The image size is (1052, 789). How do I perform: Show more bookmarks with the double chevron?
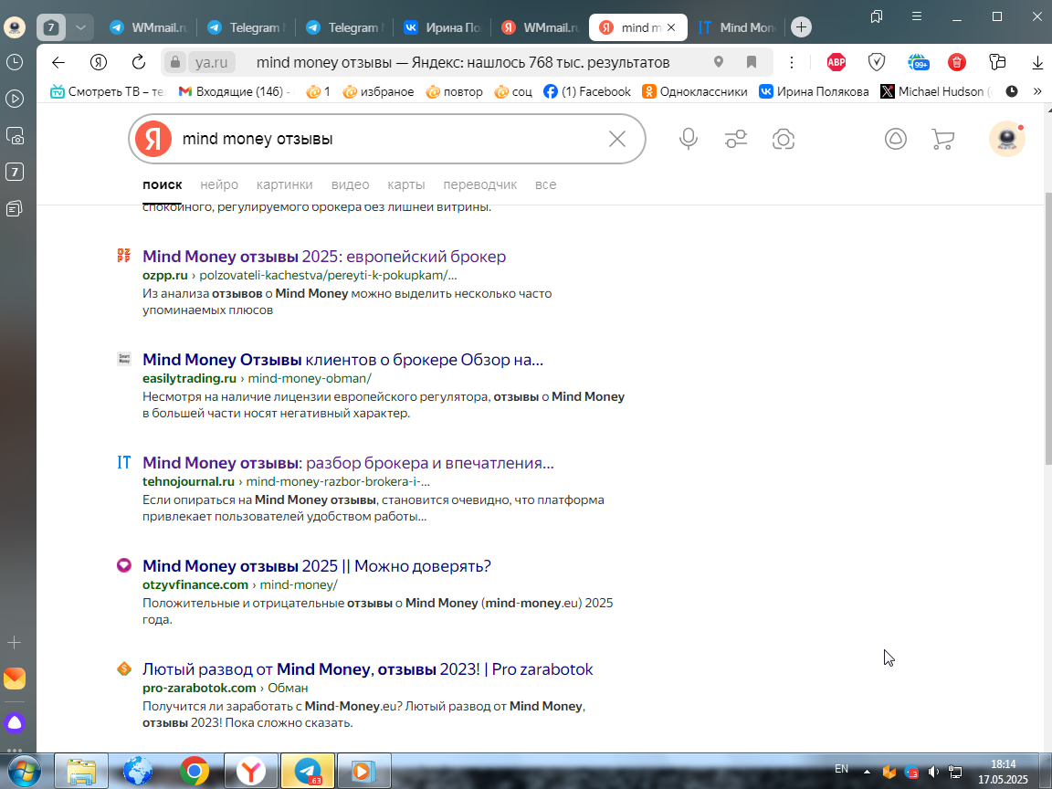(1037, 91)
